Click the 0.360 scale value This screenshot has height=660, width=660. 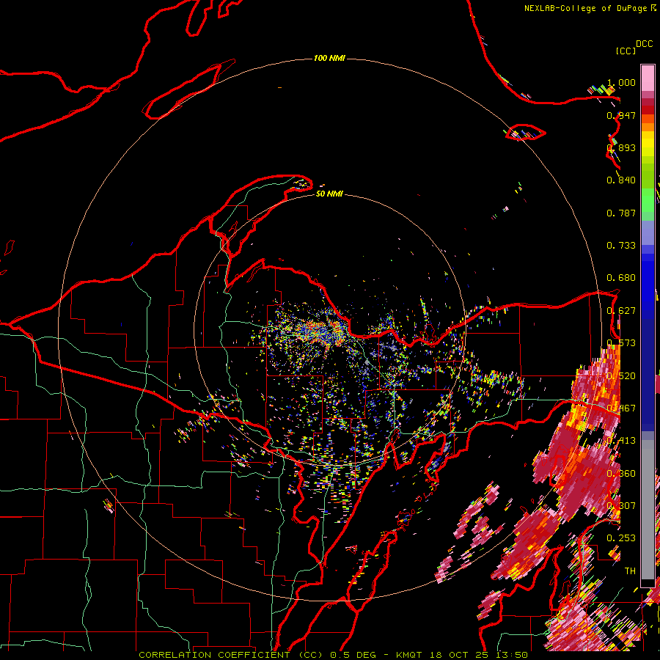coord(621,474)
